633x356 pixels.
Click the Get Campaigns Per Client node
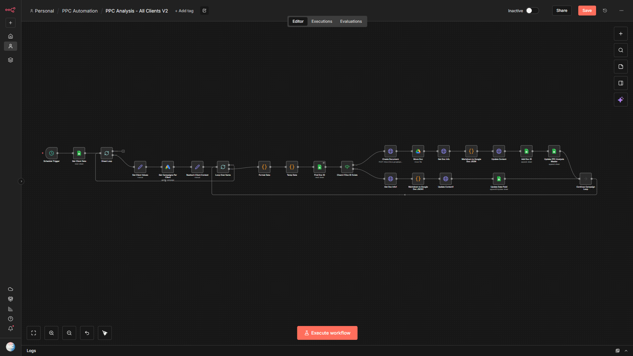[x=167, y=167]
